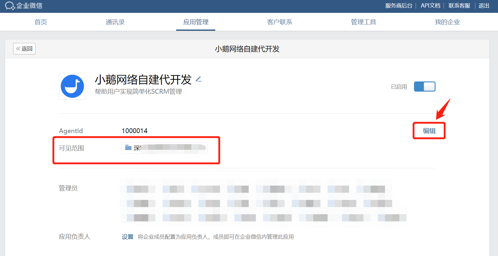Open the 我的企业 tab
Viewport: 498px width, 256px height.
pyautogui.click(x=447, y=22)
